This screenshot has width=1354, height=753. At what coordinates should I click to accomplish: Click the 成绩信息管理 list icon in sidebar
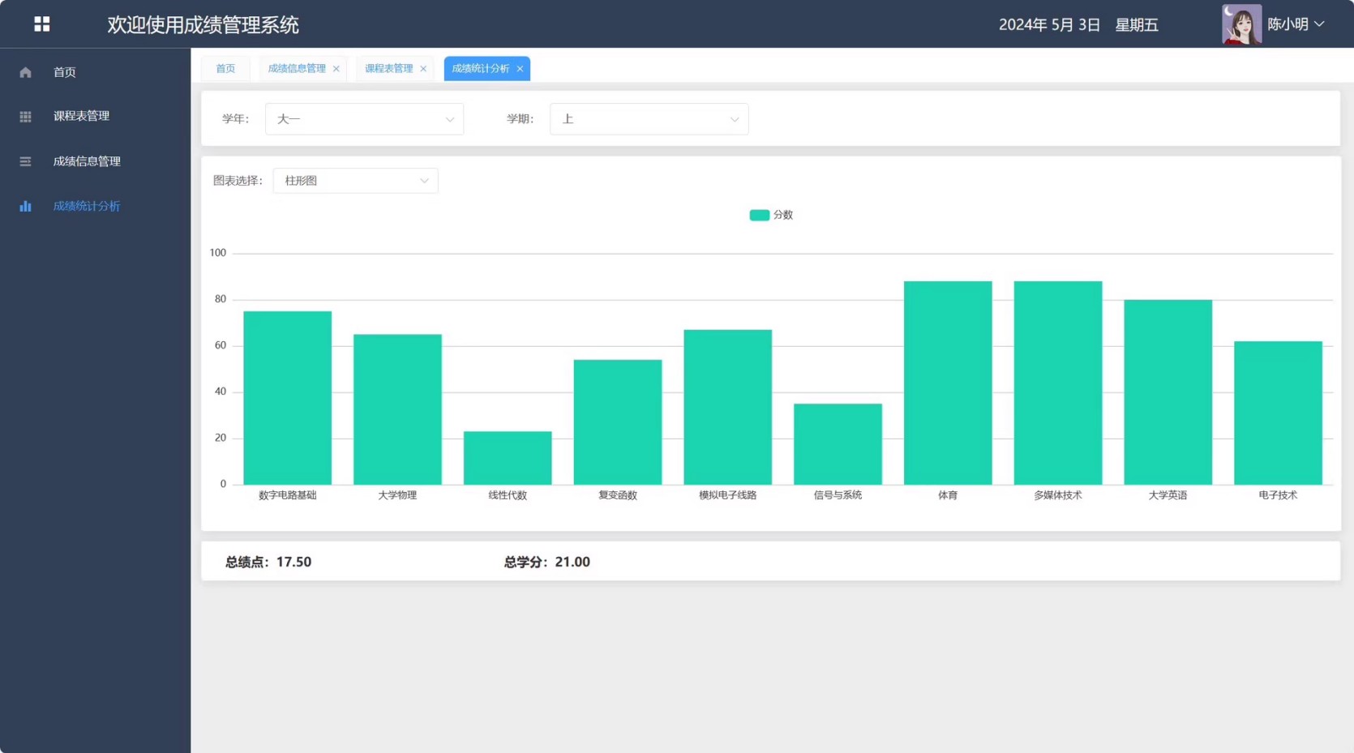[x=25, y=161]
